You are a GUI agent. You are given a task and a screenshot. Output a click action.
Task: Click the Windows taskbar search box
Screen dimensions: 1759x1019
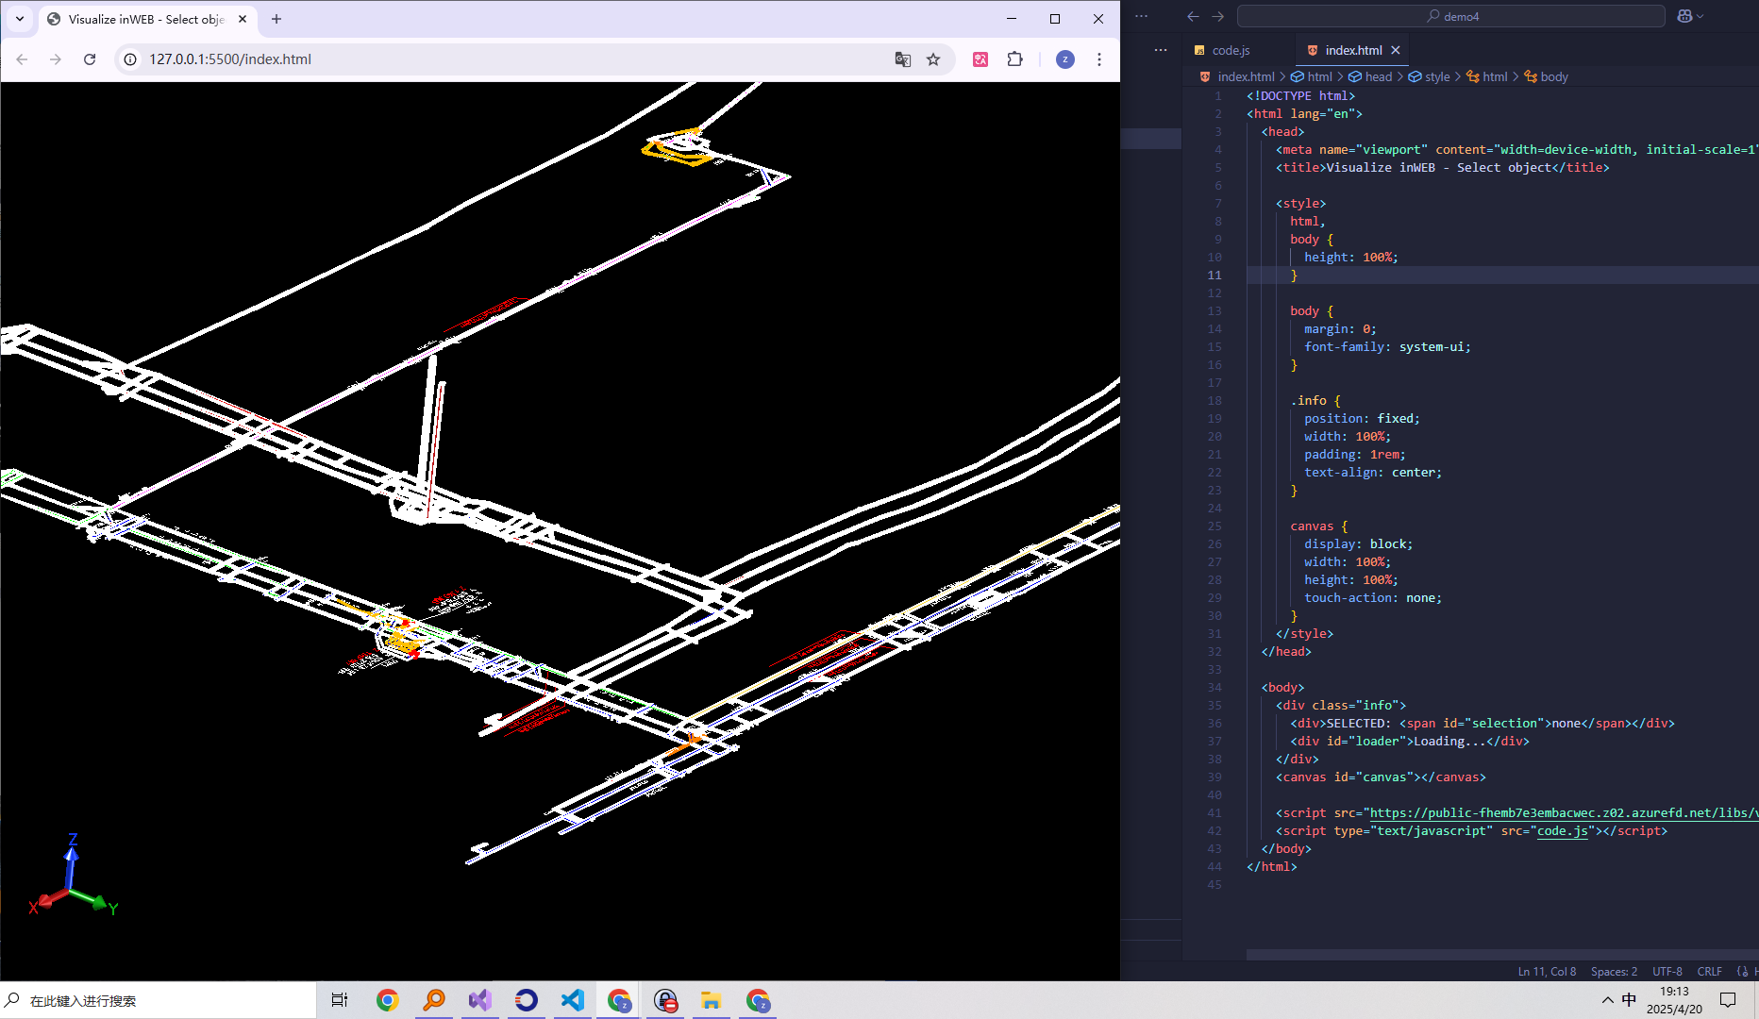(159, 1000)
